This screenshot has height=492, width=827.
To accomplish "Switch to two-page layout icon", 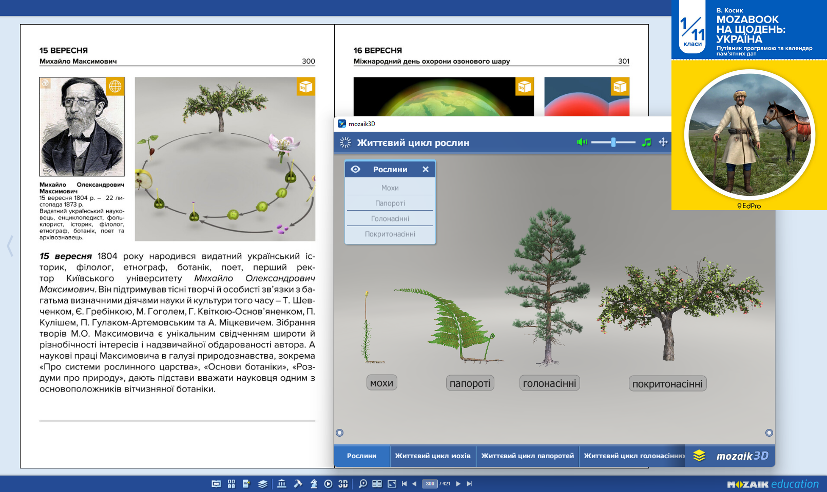I will (377, 484).
